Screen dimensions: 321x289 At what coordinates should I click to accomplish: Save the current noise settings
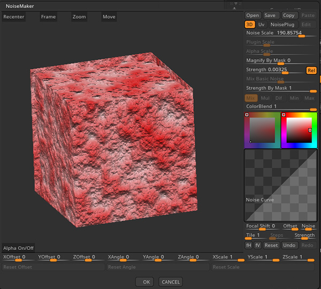[270, 15]
